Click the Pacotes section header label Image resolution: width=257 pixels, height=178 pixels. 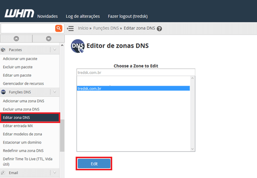[15, 50]
